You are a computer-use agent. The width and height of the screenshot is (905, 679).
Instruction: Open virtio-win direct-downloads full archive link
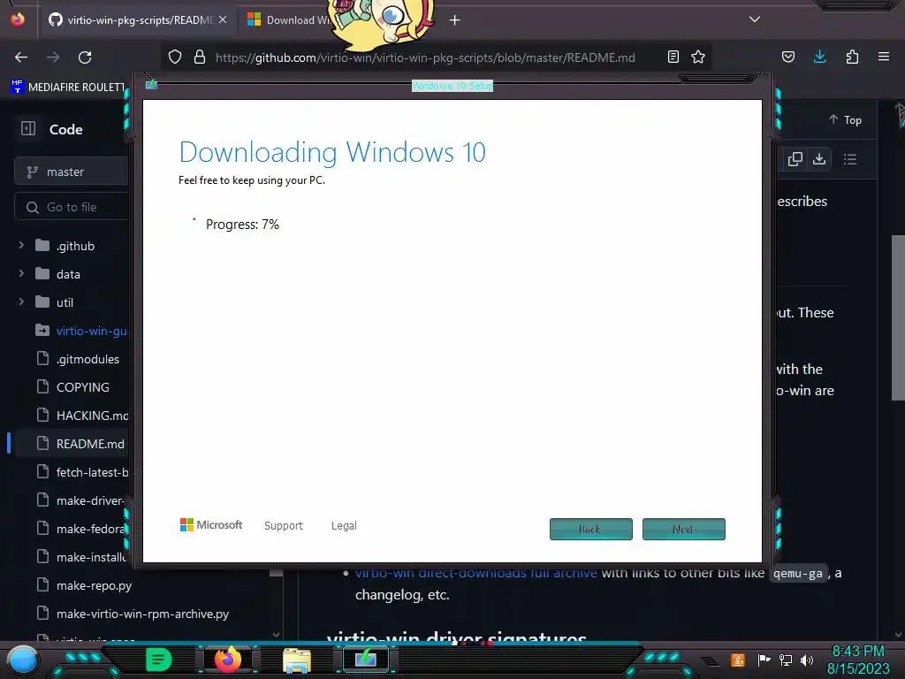(x=476, y=573)
